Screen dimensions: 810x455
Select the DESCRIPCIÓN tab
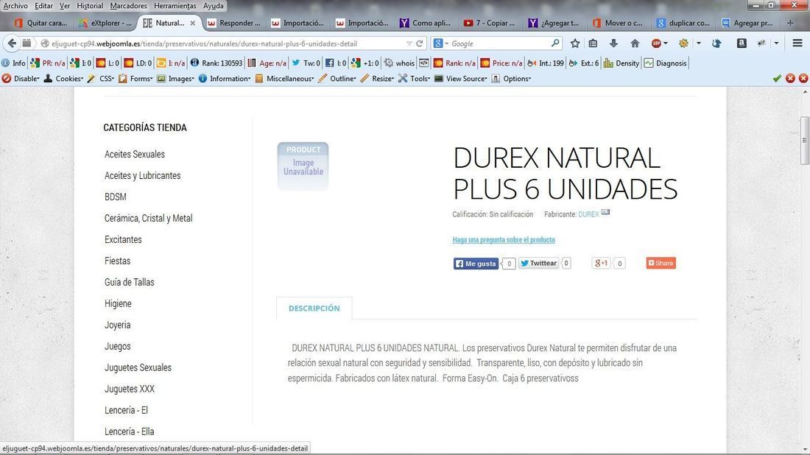point(314,308)
